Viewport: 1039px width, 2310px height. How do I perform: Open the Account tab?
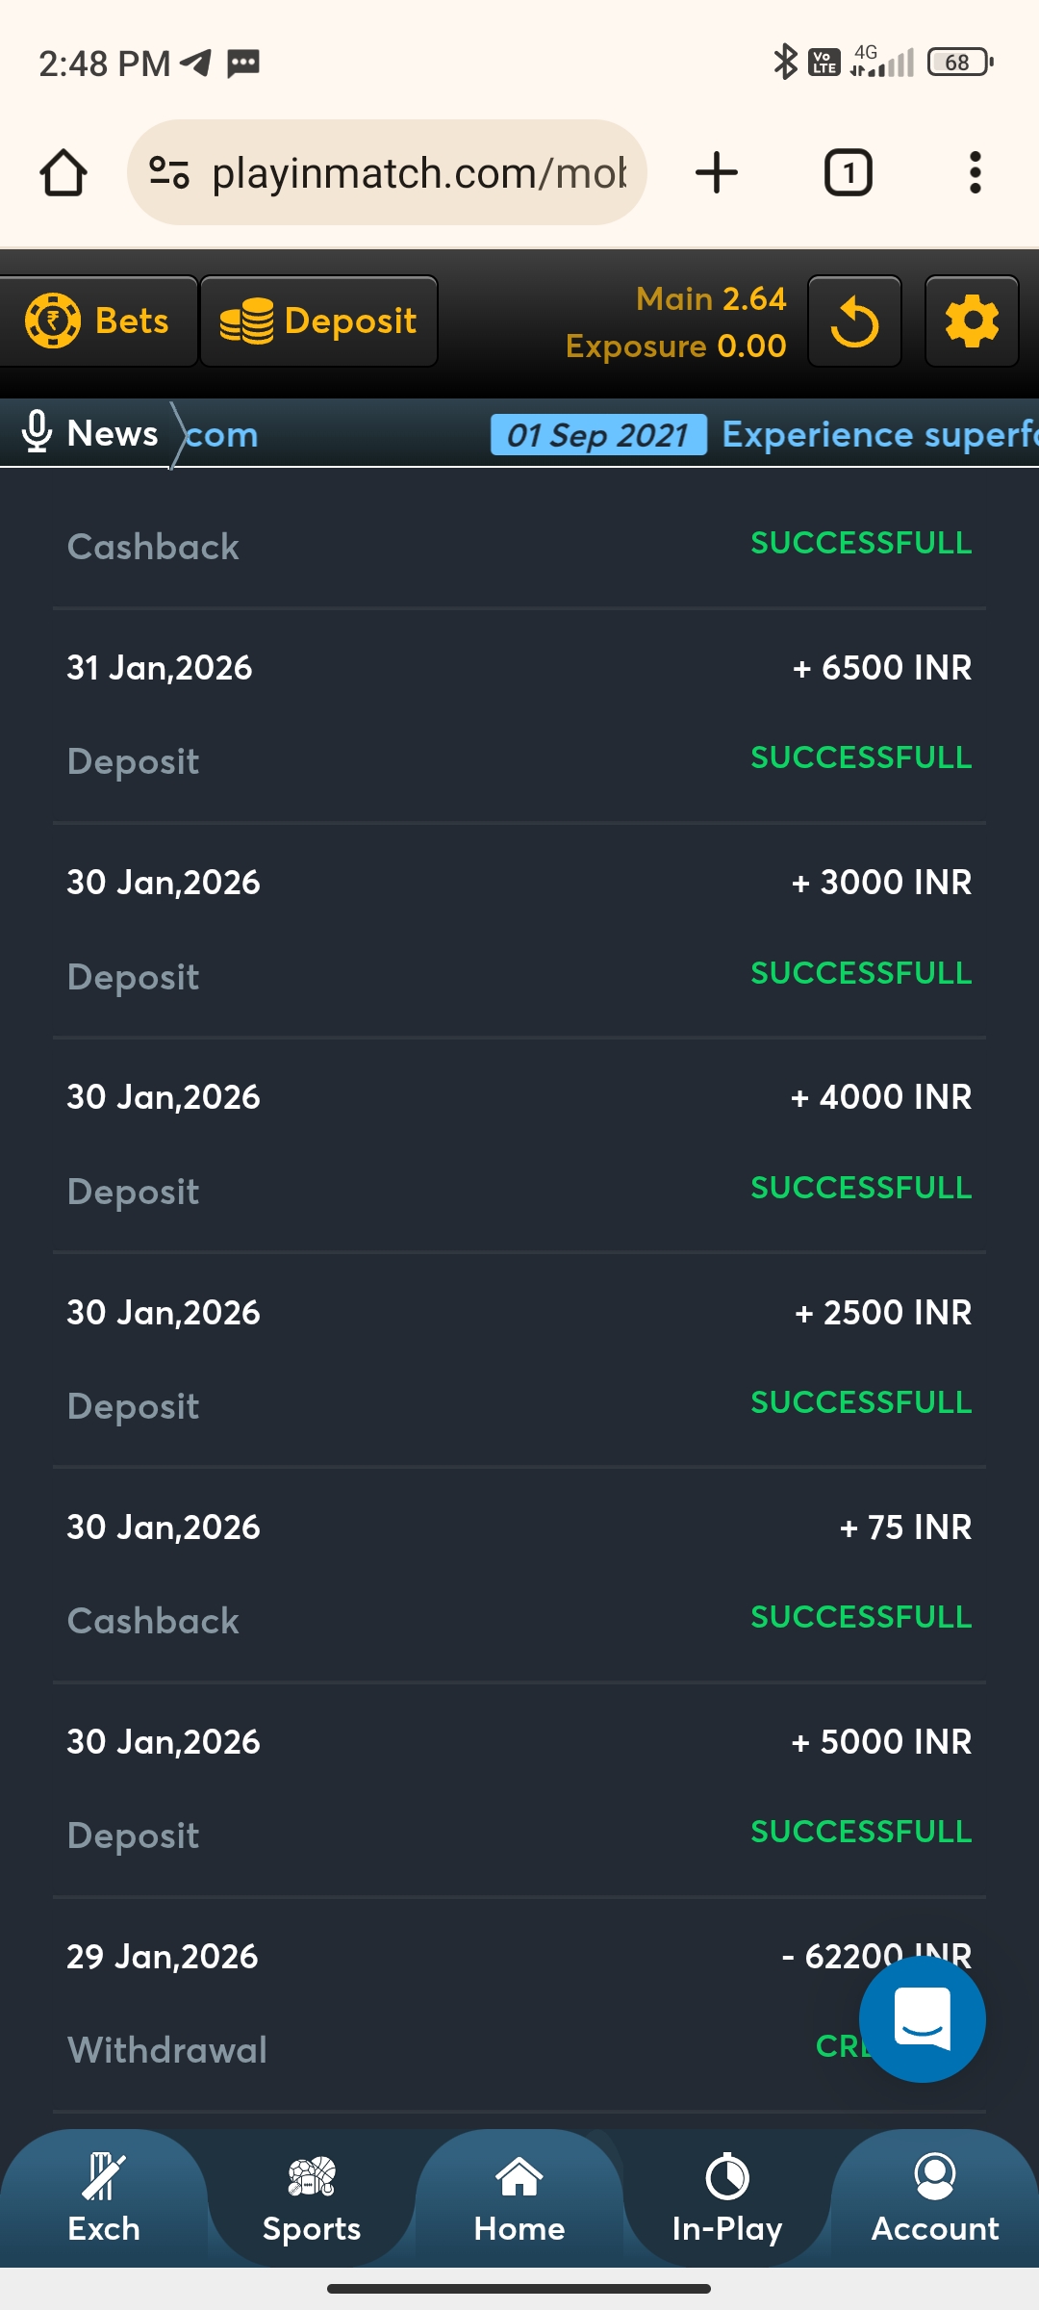coord(935,2199)
